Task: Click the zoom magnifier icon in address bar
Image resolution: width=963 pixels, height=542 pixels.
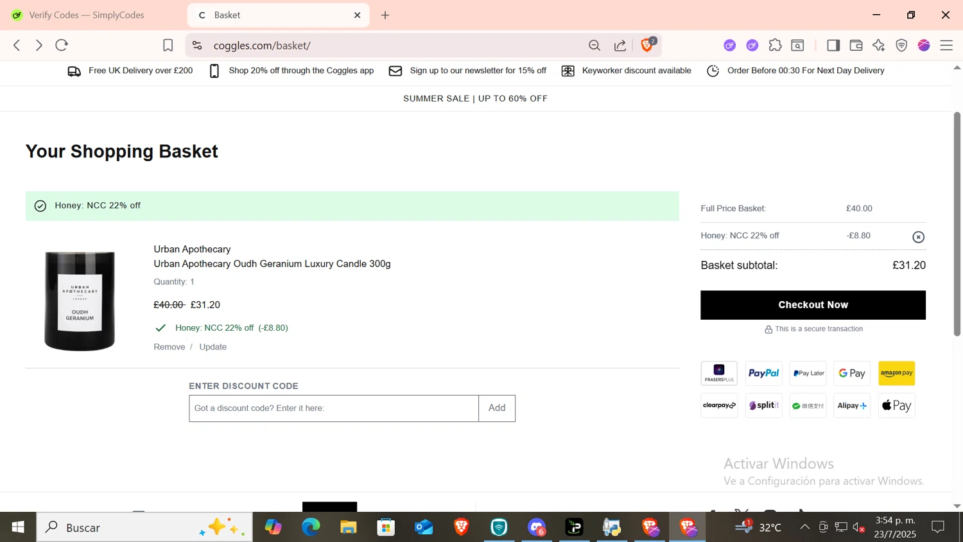Action: pos(594,45)
